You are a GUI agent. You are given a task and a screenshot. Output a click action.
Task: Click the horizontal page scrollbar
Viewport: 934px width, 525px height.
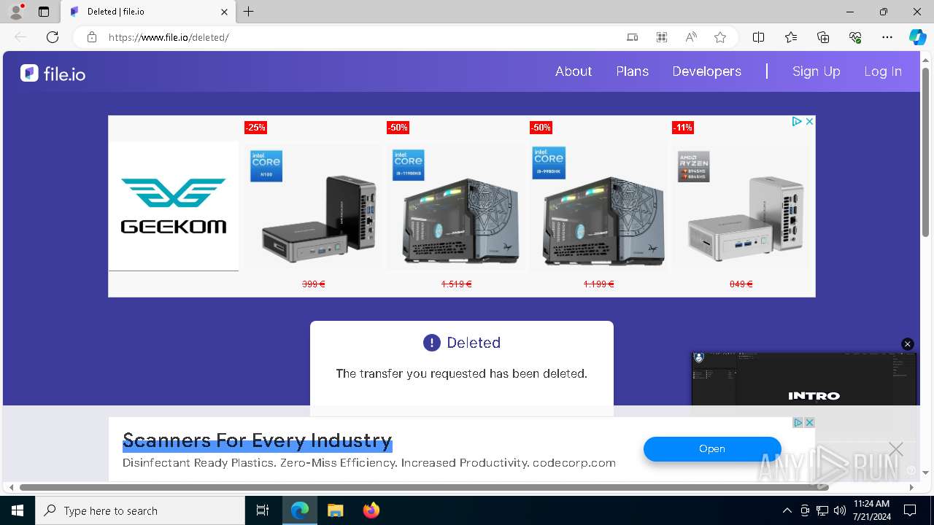pyautogui.click(x=424, y=487)
